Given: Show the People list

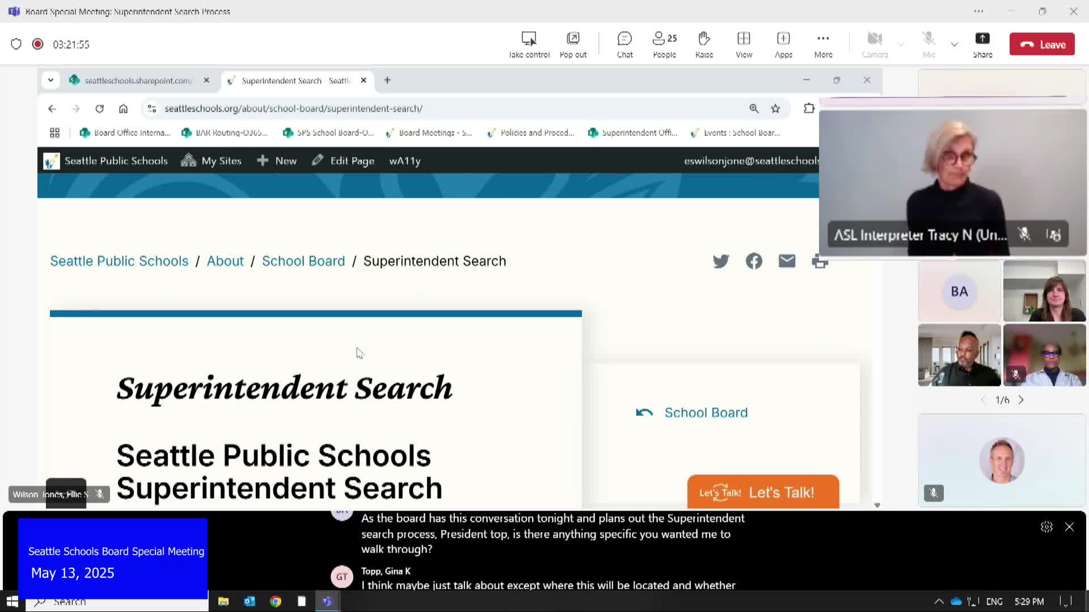Looking at the screenshot, I should pos(664,45).
